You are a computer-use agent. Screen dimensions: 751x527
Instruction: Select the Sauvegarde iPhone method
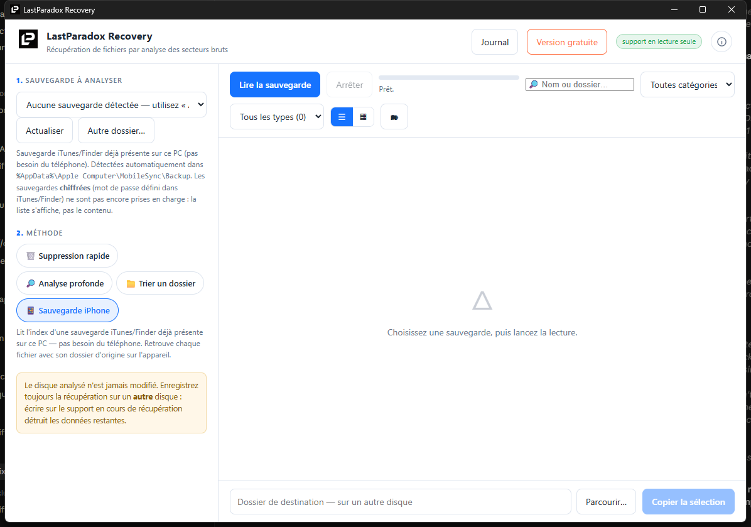(x=68, y=310)
